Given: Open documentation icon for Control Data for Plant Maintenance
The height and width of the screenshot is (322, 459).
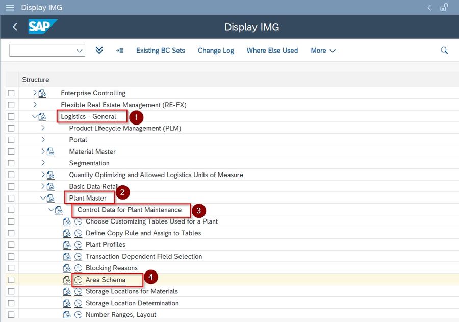Looking at the screenshot, I should (x=59, y=210).
